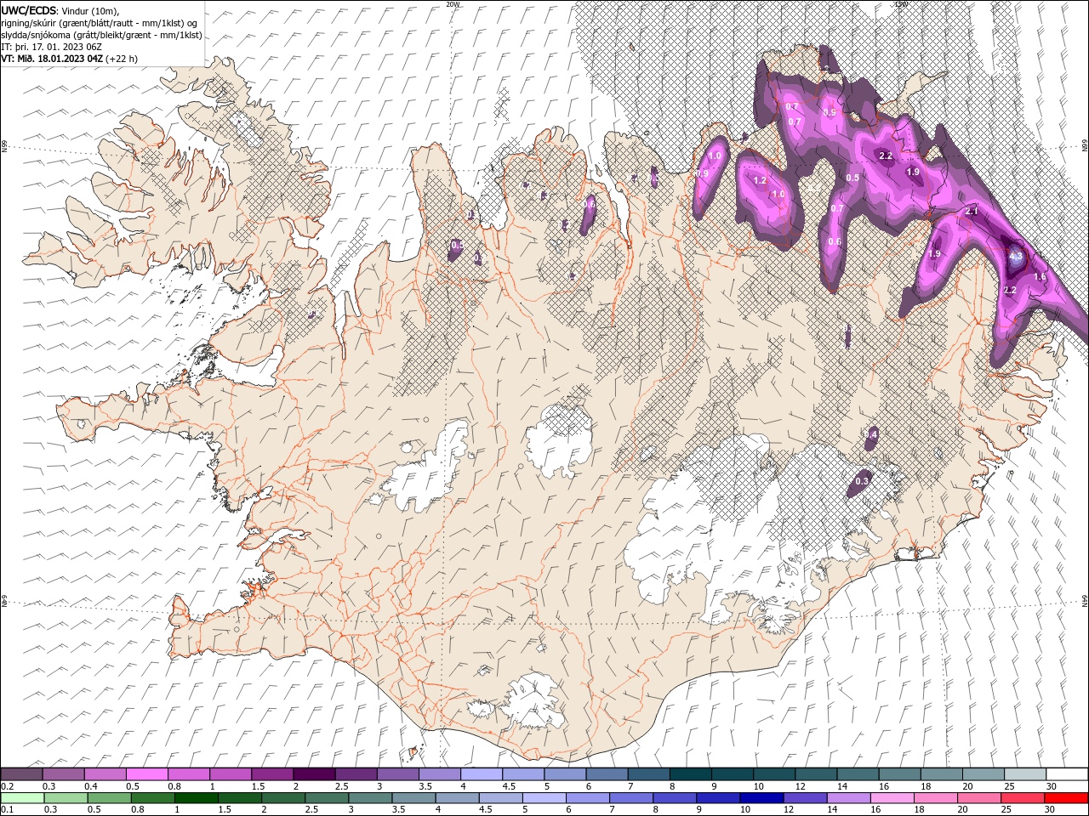Pick the snow scale swatch labeled 0.5
The height and width of the screenshot is (816, 1089).
point(147,774)
